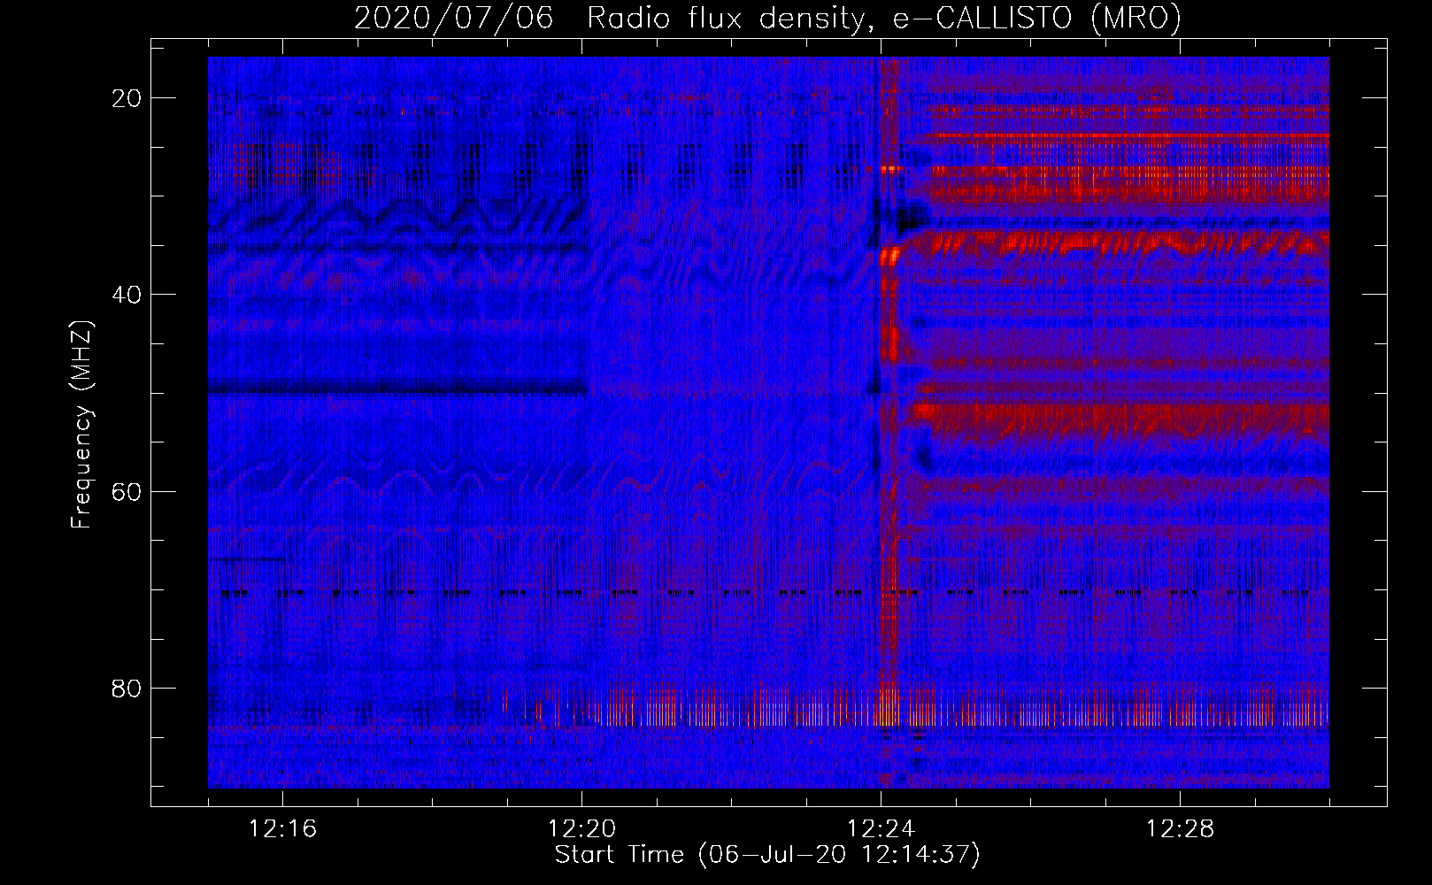This screenshot has width=1432, height=885.
Task: Click the 12:20 time tick label
Action: click(581, 829)
